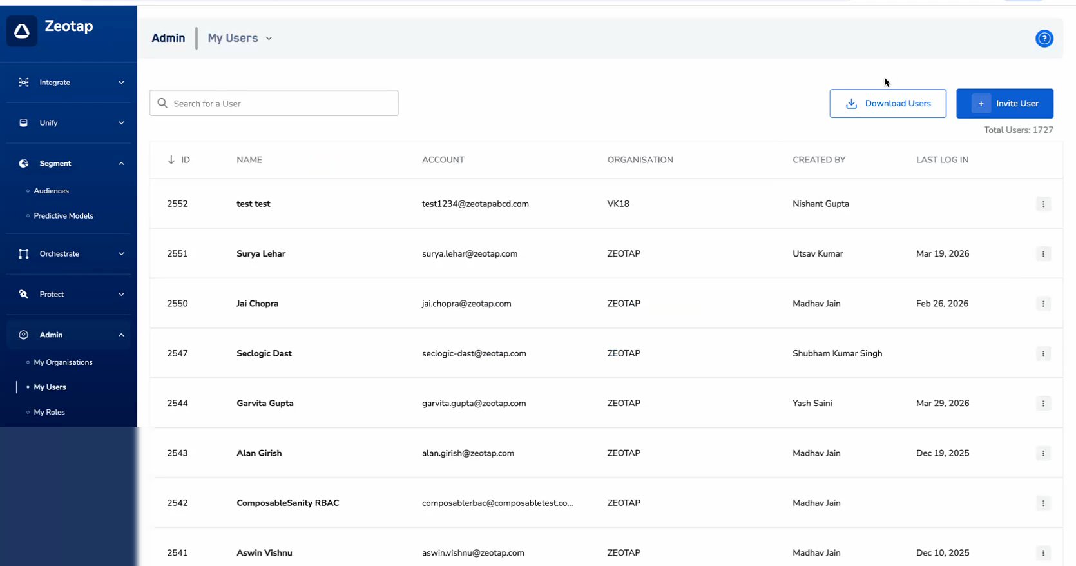This screenshot has width=1076, height=566.
Task: Click the Download Users button
Action: tap(888, 103)
